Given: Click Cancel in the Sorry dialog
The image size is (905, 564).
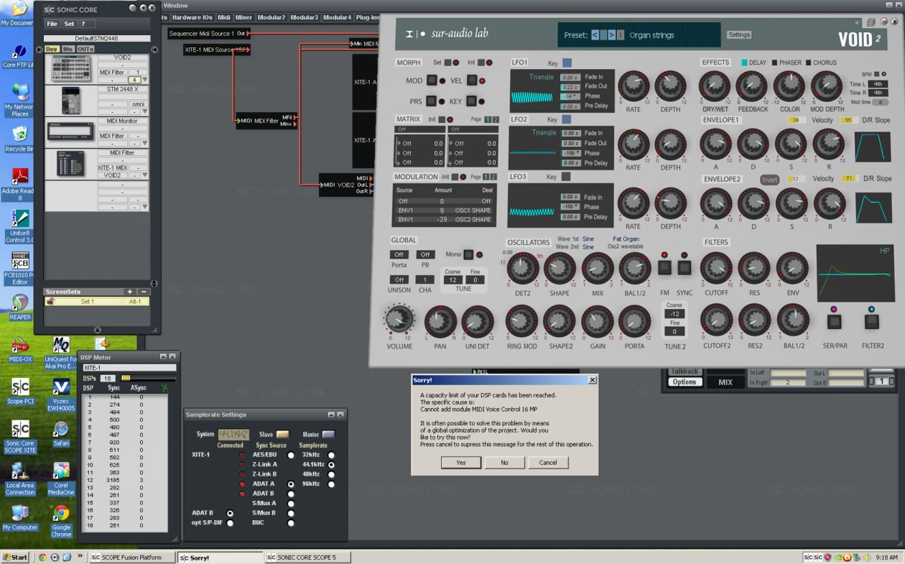Looking at the screenshot, I should tap(548, 463).
